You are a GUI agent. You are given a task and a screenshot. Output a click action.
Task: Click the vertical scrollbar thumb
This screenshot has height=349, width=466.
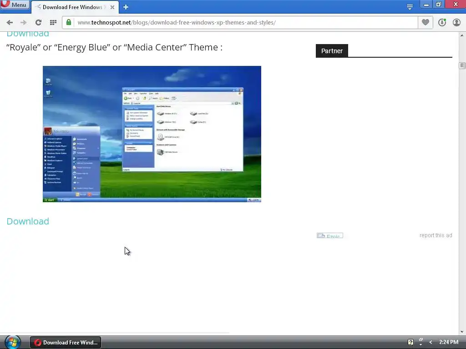[462, 65]
